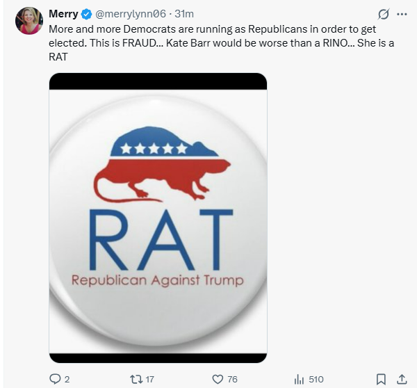Share the post via upload arrow icon
Image resolution: width=417 pixels, height=388 pixels.
tap(401, 379)
